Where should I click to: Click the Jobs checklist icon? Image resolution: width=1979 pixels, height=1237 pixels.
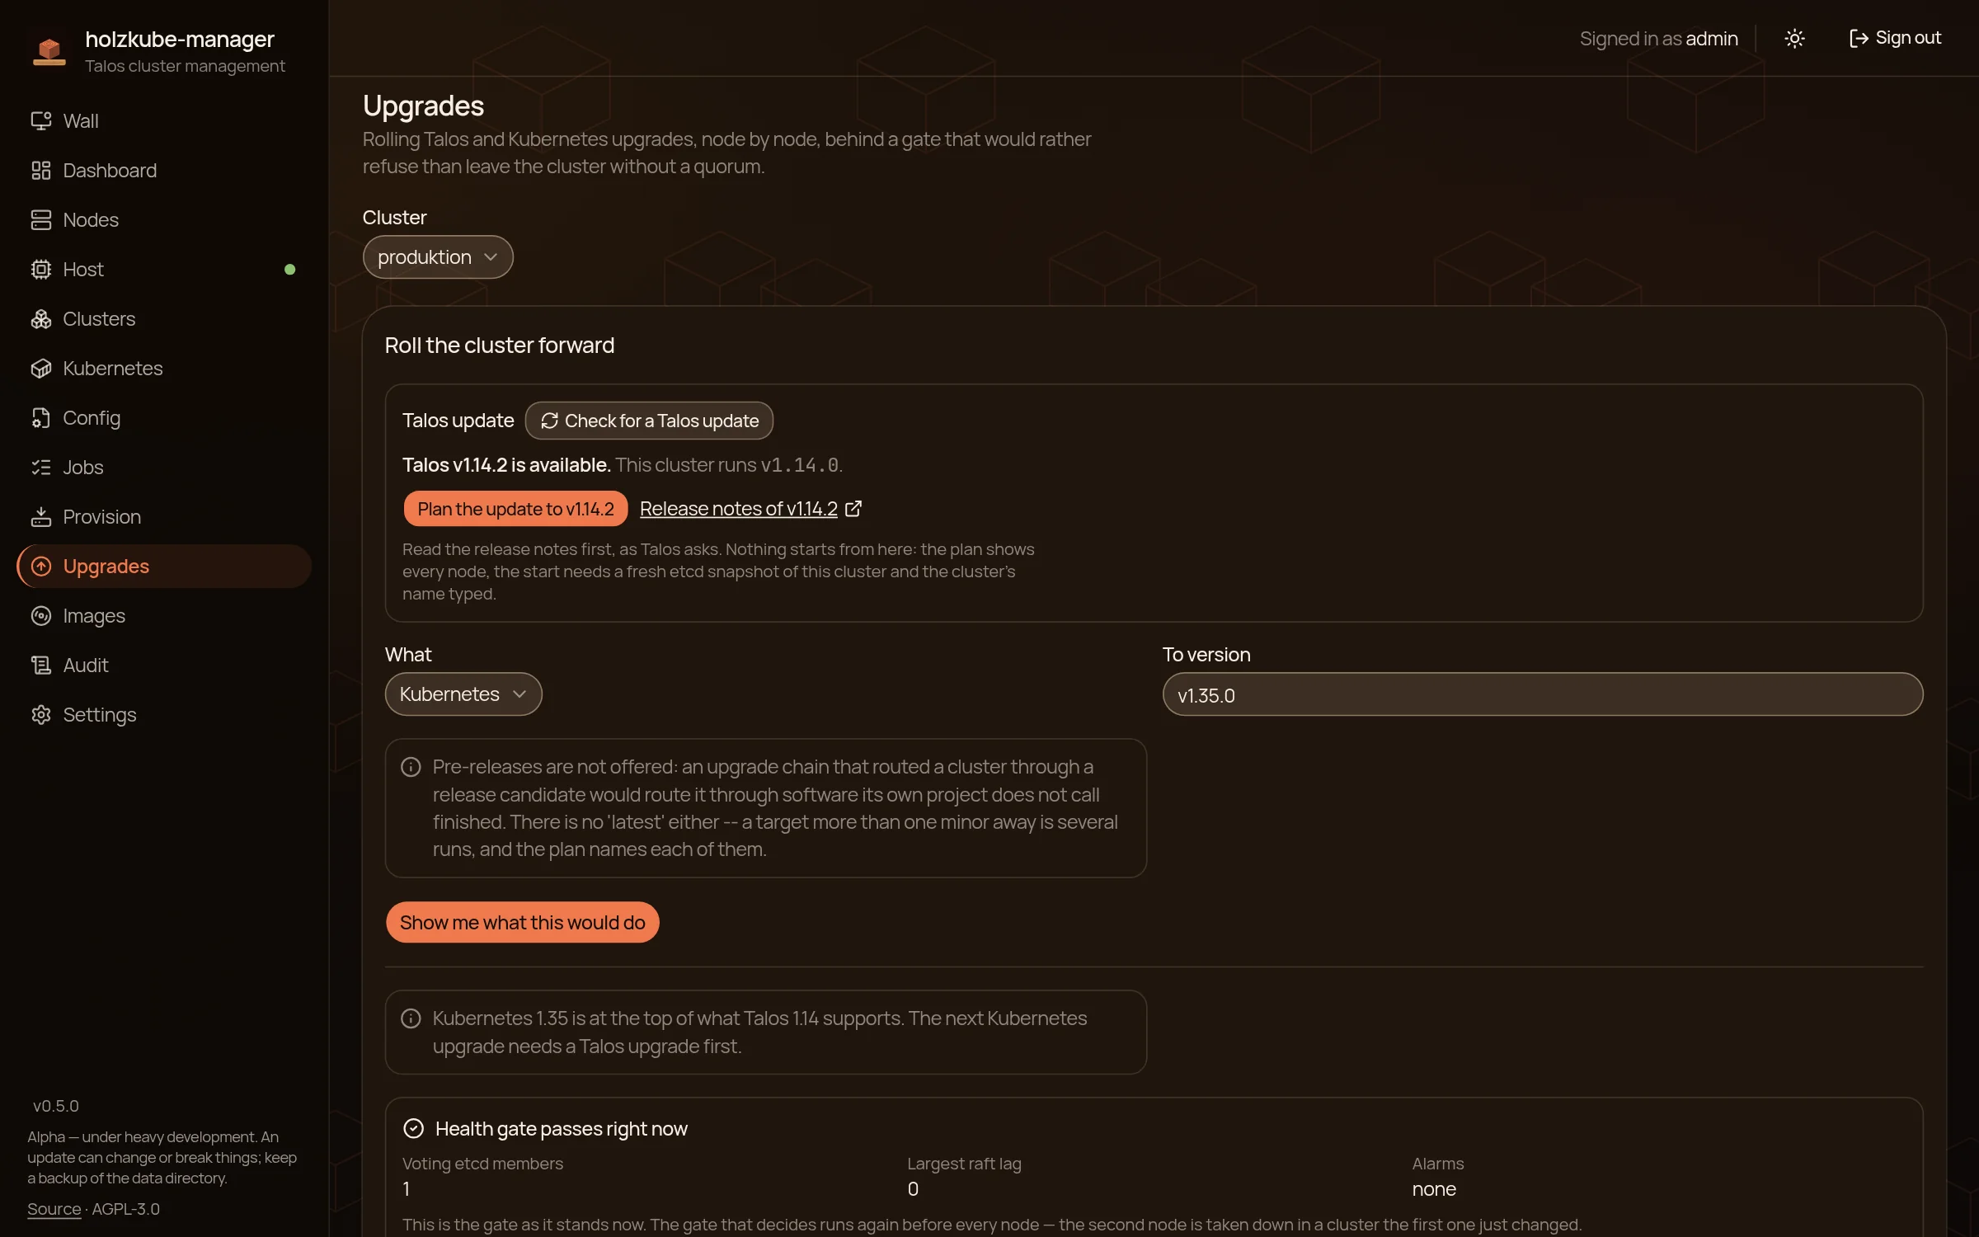pyautogui.click(x=41, y=468)
